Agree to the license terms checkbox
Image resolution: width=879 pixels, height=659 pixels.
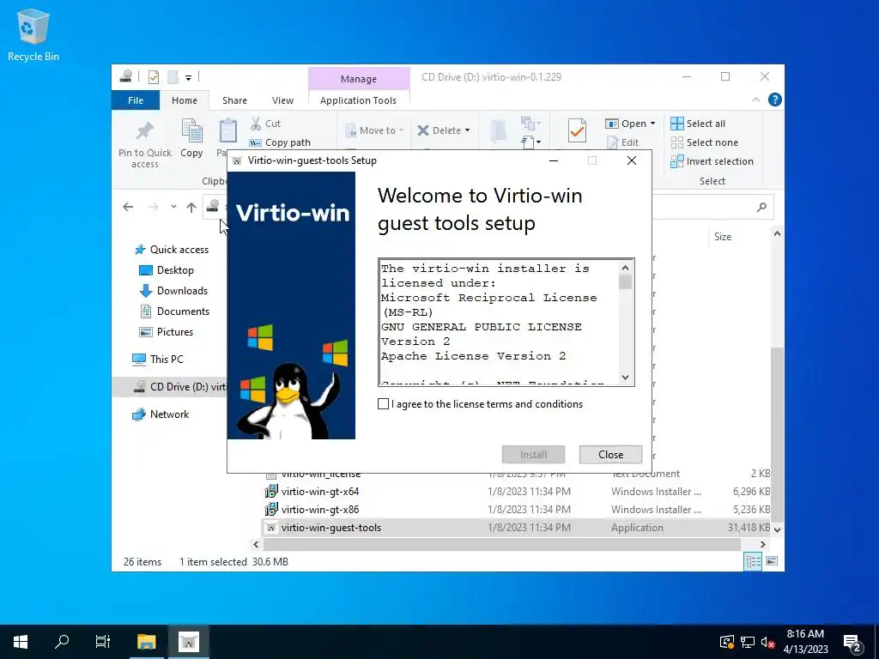384,404
